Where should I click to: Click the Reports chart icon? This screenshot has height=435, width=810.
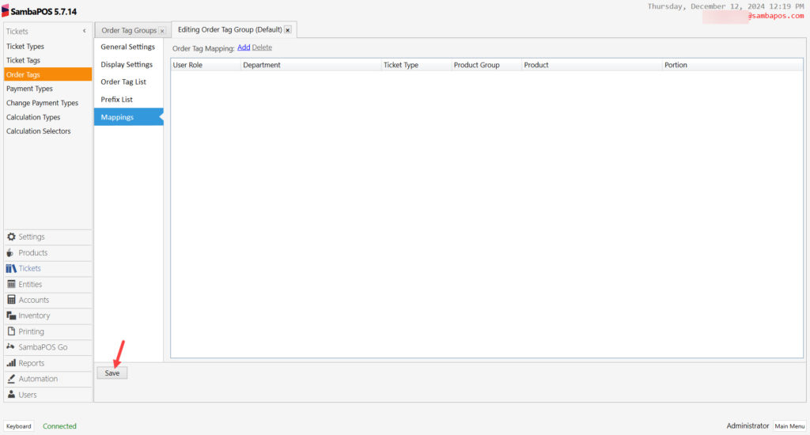[11, 363]
